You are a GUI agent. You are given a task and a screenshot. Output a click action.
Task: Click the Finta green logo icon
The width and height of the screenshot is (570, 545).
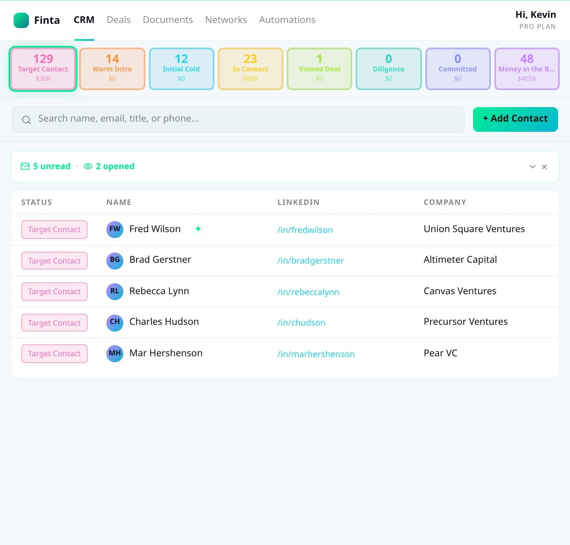click(x=21, y=20)
